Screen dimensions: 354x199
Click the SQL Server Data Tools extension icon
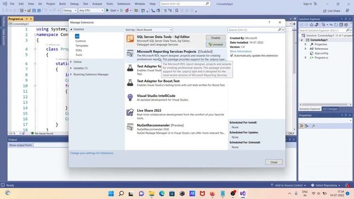[130, 39]
